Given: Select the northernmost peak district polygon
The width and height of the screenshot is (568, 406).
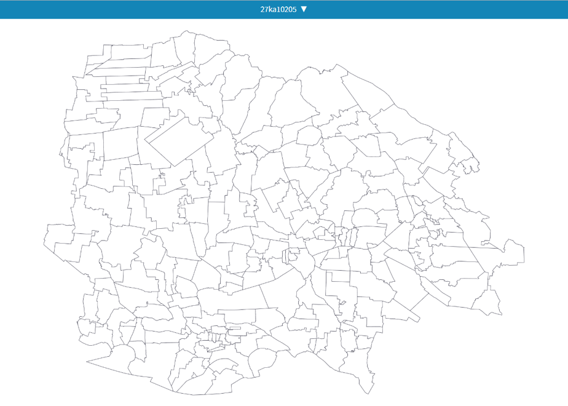Looking at the screenshot, I should click(186, 47).
